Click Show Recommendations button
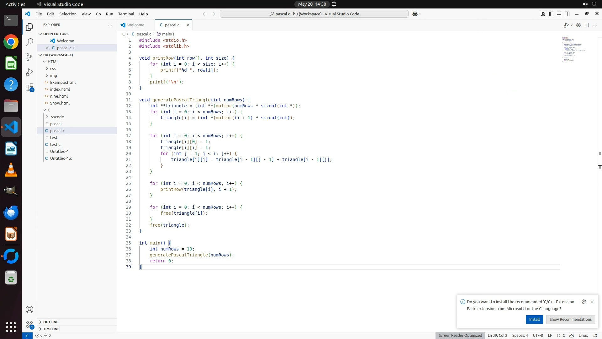Screen dimensions: 602x339 tap(570, 319)
